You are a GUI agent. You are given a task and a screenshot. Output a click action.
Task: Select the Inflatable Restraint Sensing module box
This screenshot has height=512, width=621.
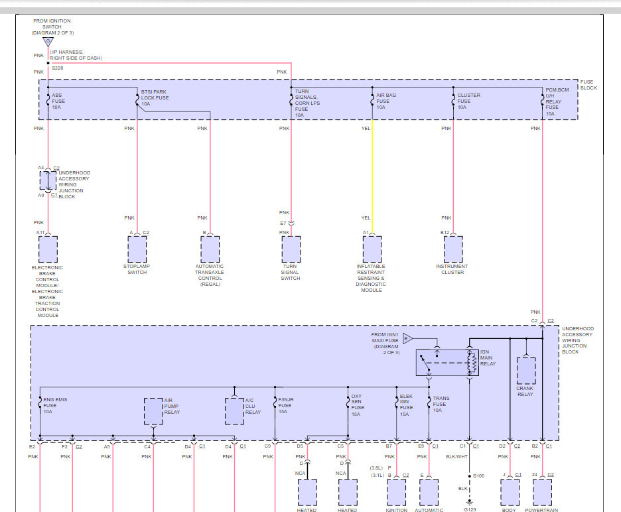372,249
